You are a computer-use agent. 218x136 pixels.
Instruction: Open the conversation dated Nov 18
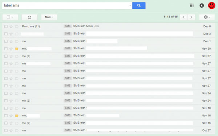coord(109,108)
